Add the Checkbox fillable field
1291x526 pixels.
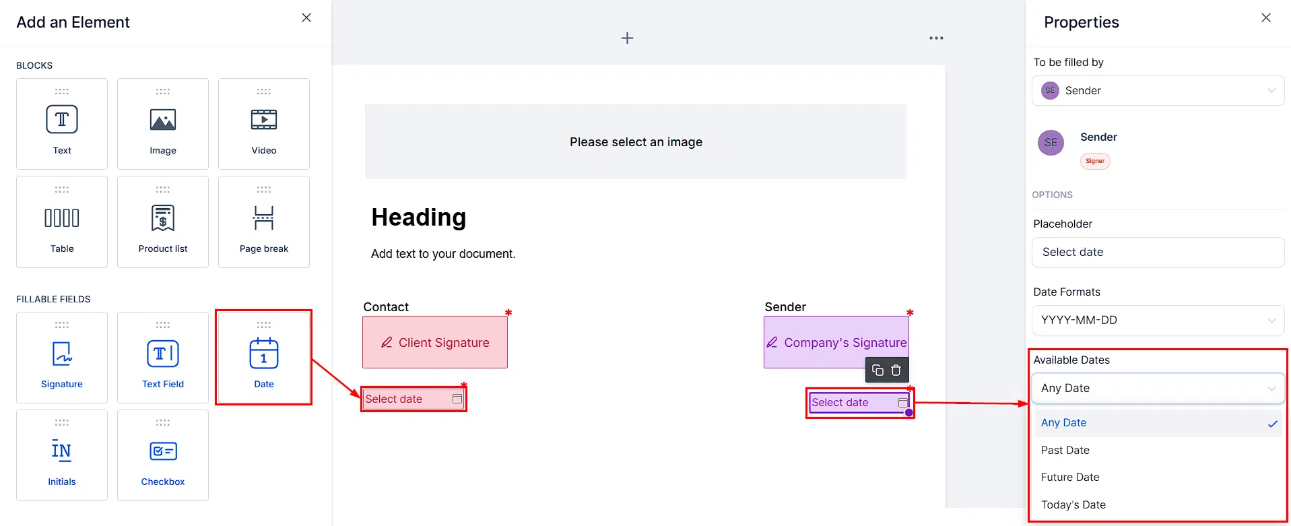[x=163, y=455]
